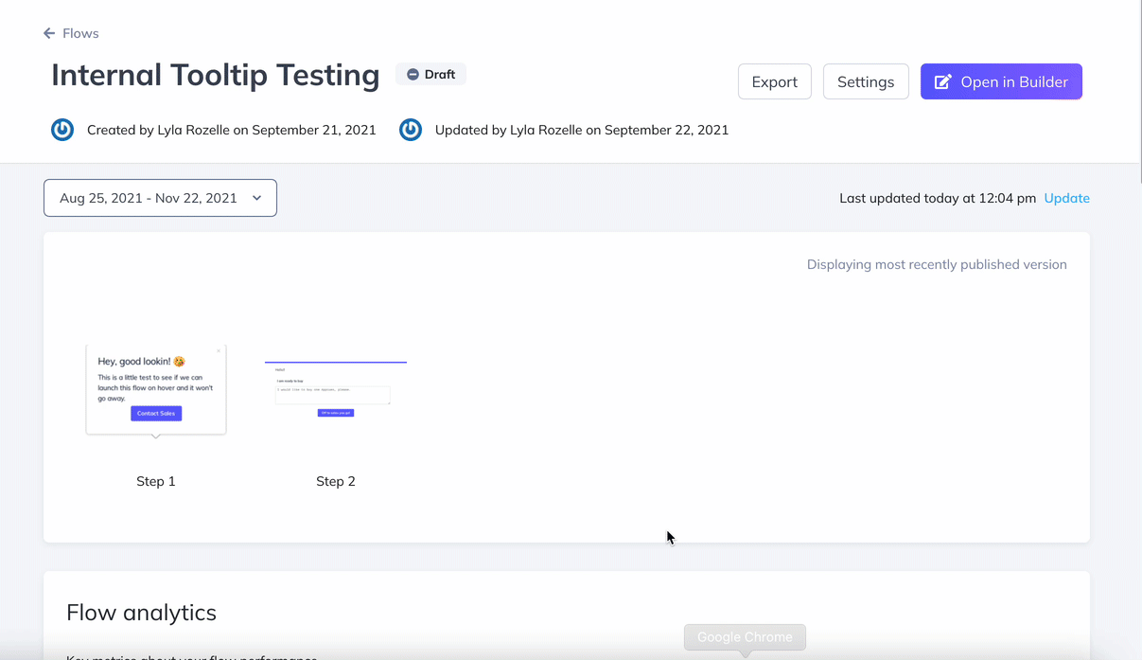Click the pencil edit icon in Open in Builder
Viewport: 1142px width, 660px height.
943,81
